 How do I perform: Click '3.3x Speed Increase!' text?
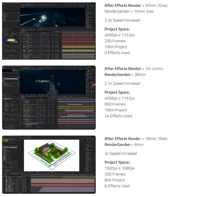(122, 20)
